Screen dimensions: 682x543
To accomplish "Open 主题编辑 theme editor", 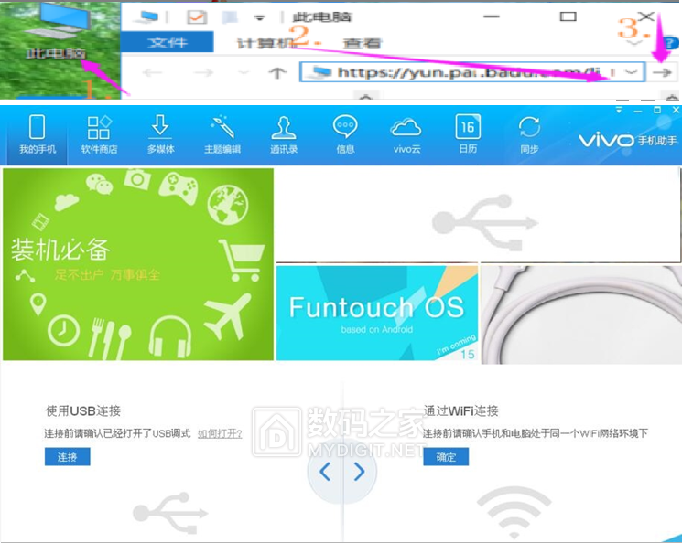I will [x=222, y=135].
